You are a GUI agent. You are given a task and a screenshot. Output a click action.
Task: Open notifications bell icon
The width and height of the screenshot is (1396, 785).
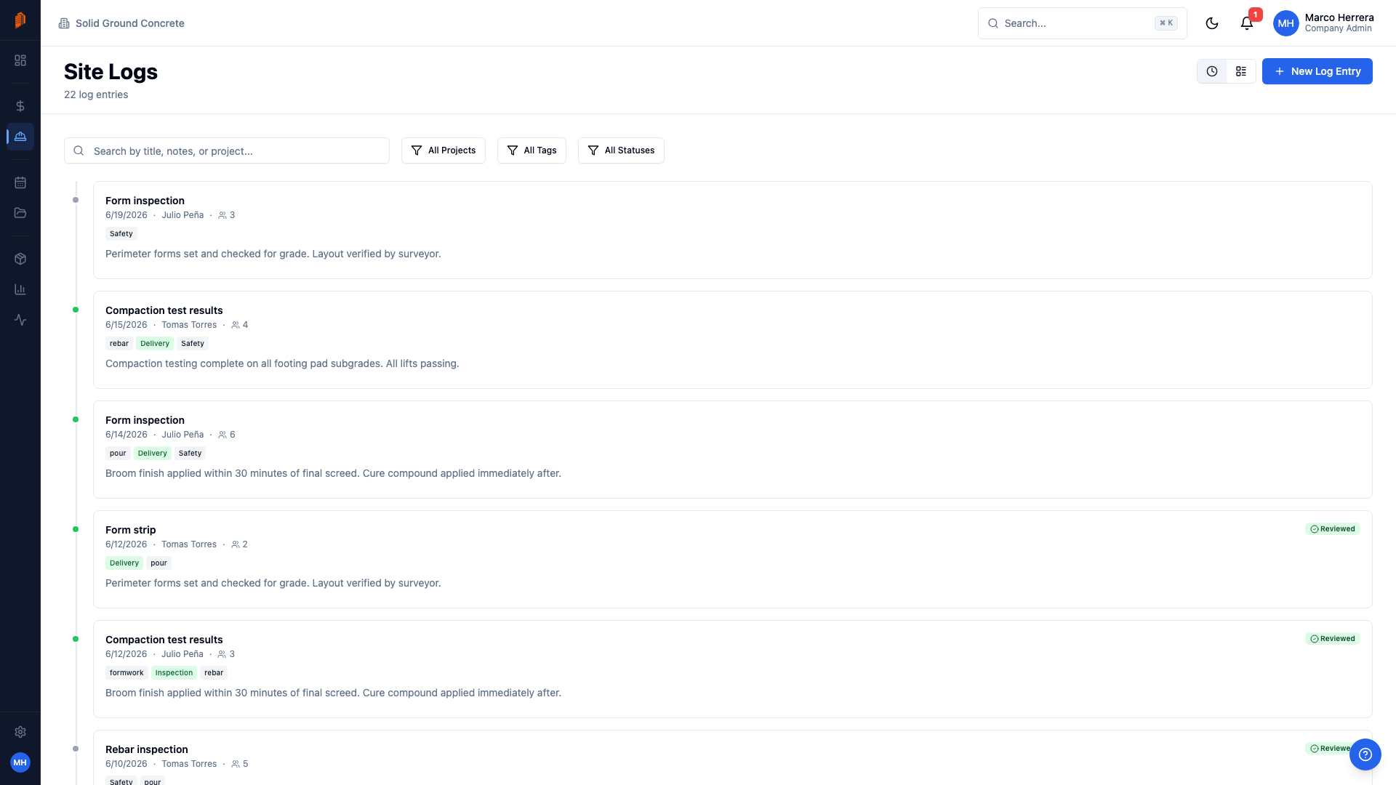coord(1247,23)
